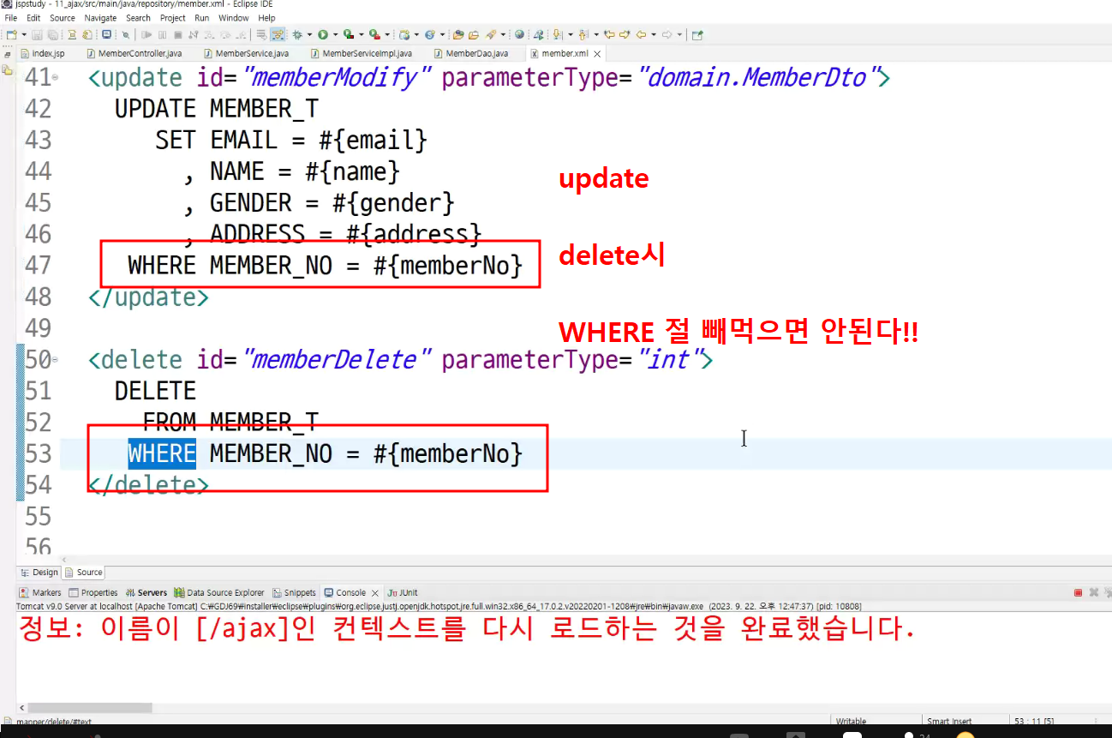
Task: Click the New file toolbar icon
Action: (12, 35)
